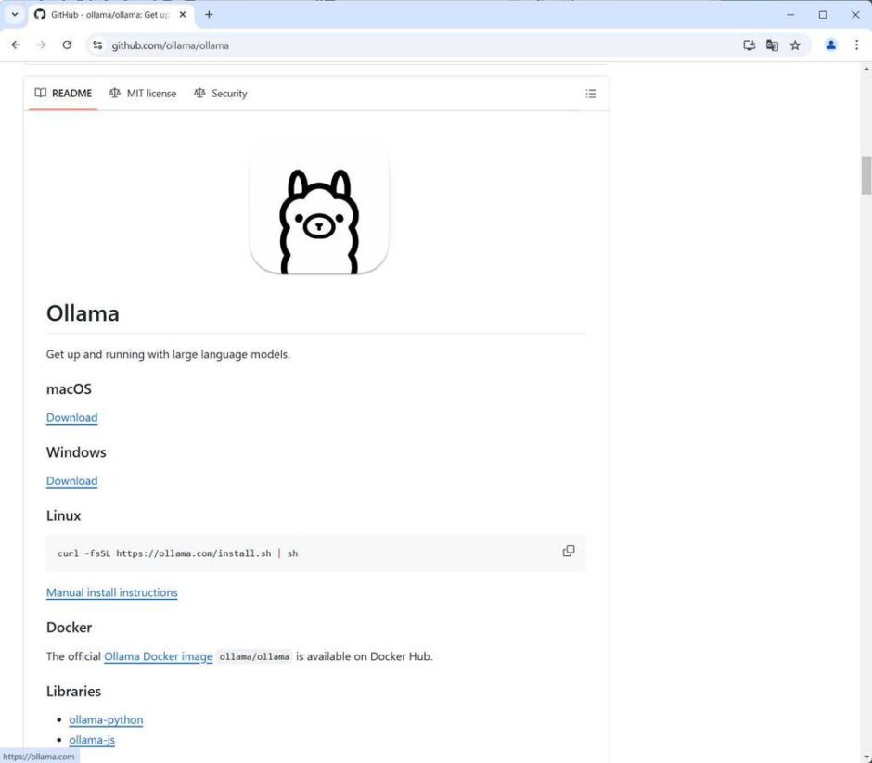872x763 pixels.
Task: Open the Security tab
Action: point(221,94)
